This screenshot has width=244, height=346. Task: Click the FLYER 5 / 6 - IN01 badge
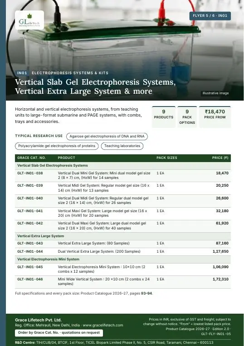[210, 16]
